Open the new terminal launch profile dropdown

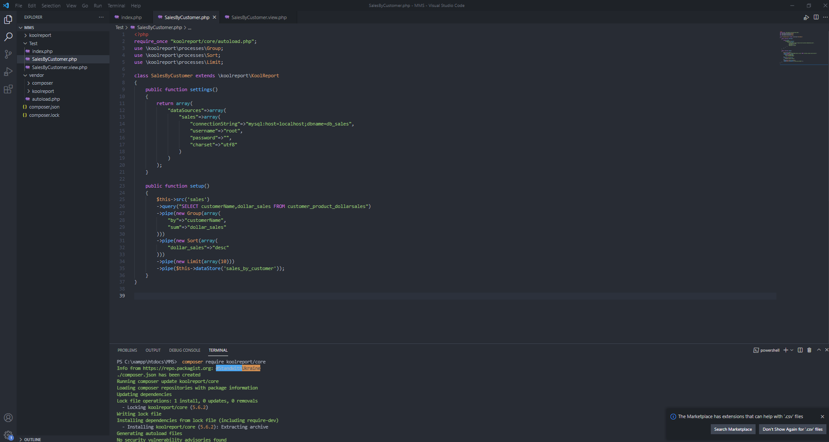pos(792,350)
